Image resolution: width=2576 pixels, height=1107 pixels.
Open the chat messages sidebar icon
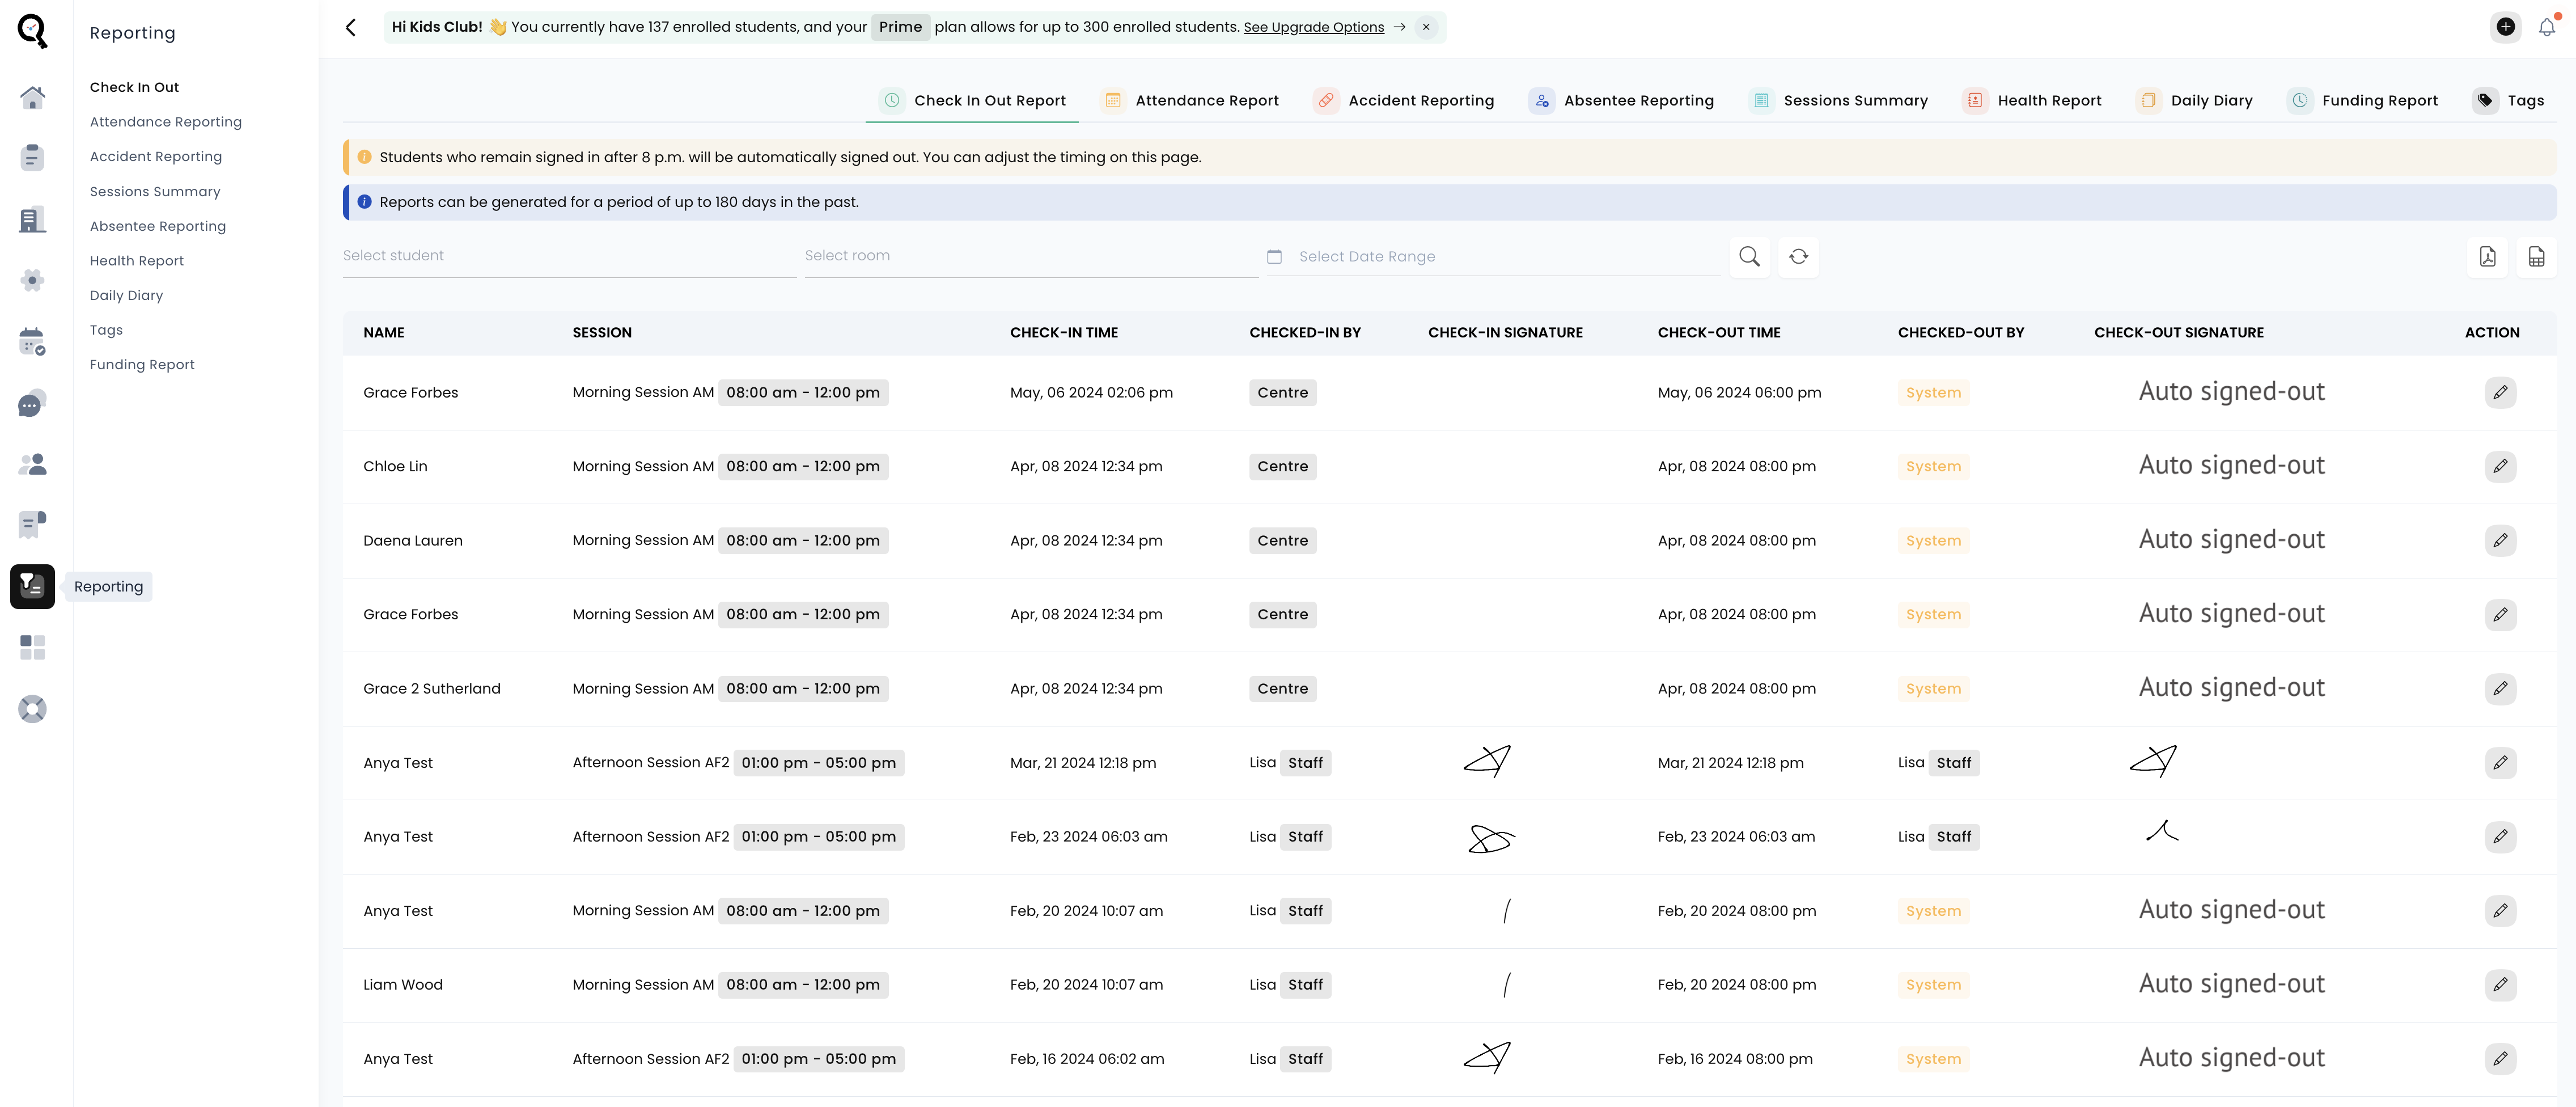[32, 404]
